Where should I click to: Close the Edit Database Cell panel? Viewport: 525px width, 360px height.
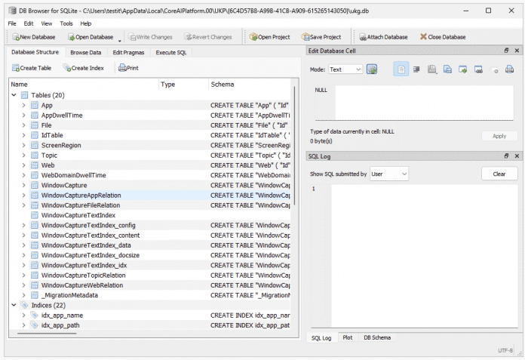(517, 51)
